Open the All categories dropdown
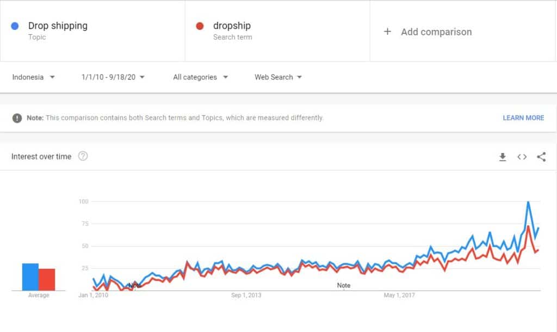557x332 pixels. point(200,77)
